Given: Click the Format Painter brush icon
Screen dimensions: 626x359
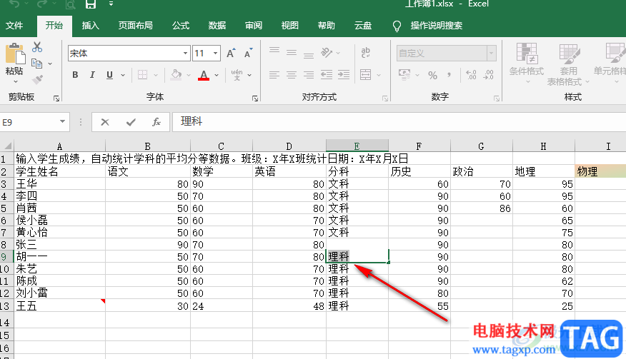Looking at the screenshot, I should click(37, 80).
